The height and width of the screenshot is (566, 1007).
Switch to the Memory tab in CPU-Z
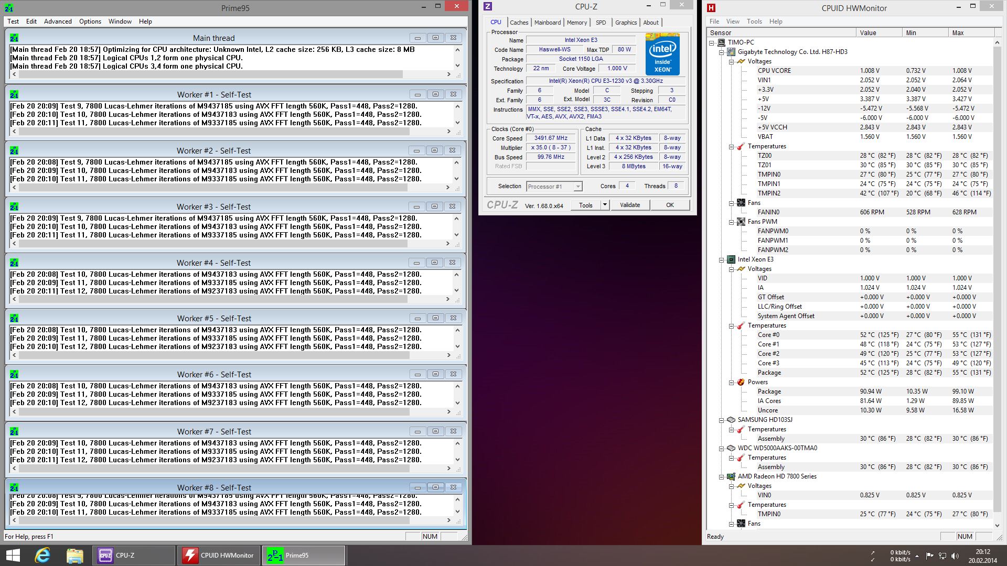coord(576,23)
